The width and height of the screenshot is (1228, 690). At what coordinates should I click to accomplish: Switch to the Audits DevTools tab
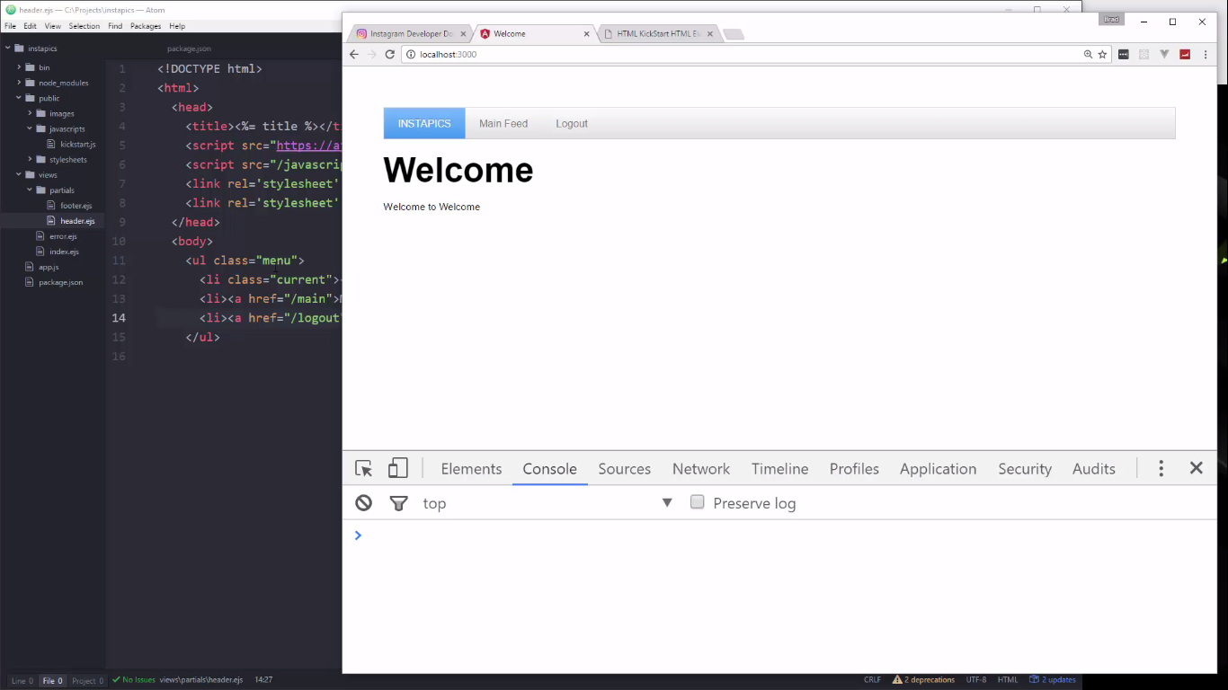coord(1093,469)
